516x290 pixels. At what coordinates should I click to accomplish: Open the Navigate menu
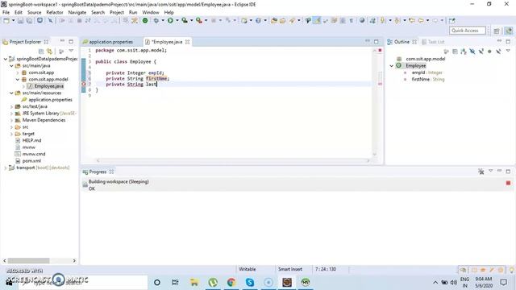point(77,12)
